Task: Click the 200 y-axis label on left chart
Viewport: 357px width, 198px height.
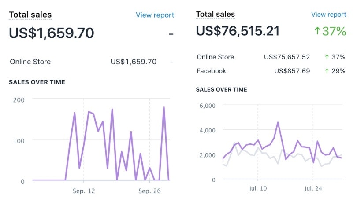Action: click(x=19, y=100)
